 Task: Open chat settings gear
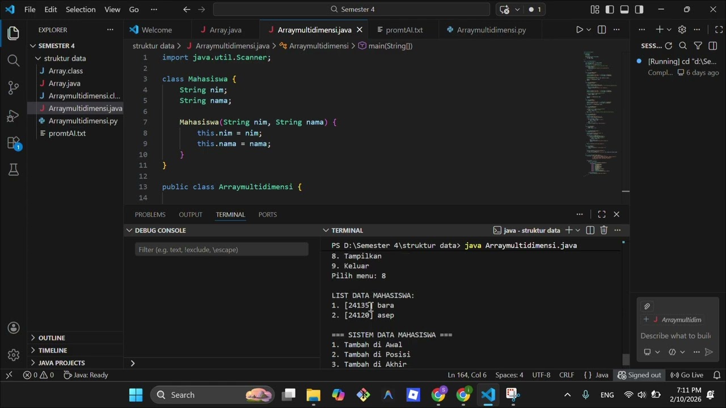point(682,29)
